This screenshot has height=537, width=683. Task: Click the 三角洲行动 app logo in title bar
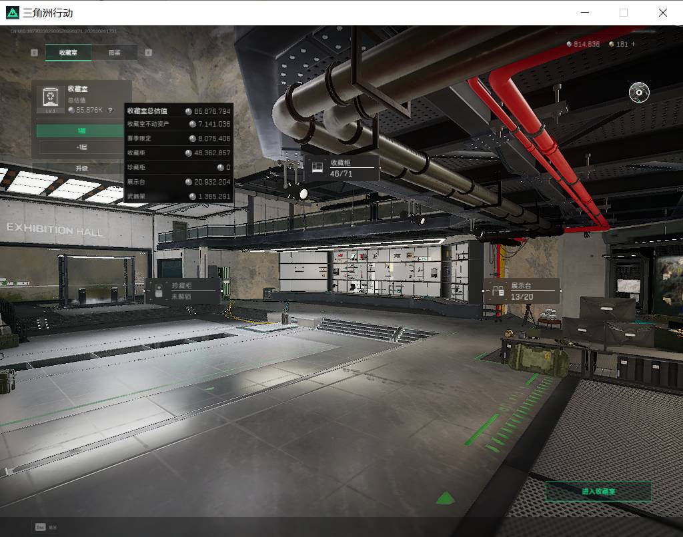coord(12,13)
